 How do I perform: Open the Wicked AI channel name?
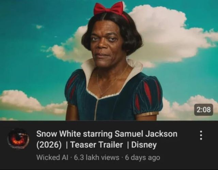52,157
